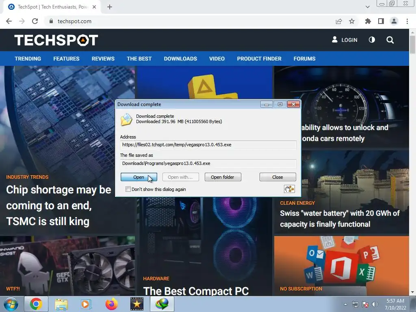Check "Don't show this dialog again" box
416x312 pixels.
128,189
